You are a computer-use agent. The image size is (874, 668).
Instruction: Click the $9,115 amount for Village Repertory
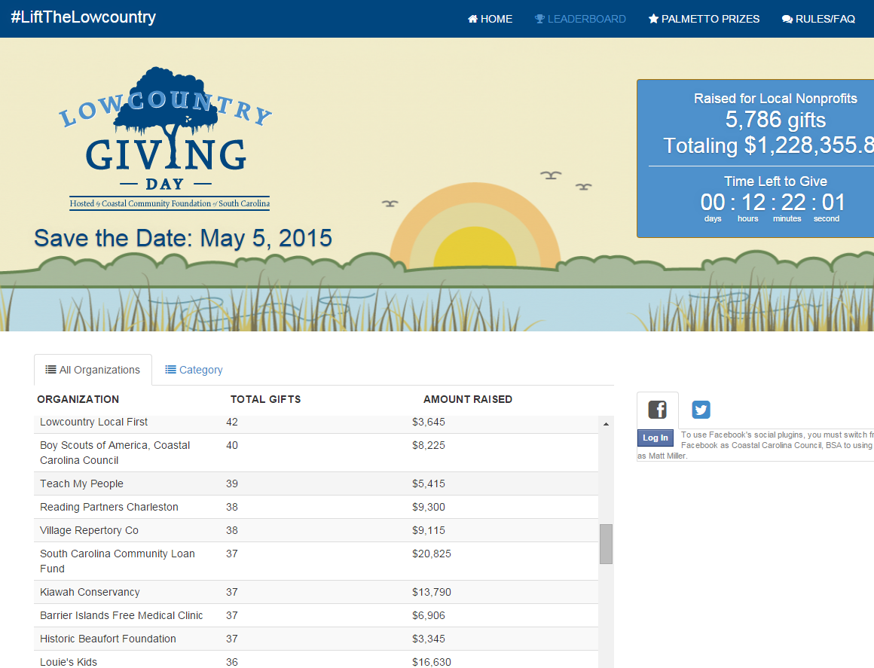429,530
